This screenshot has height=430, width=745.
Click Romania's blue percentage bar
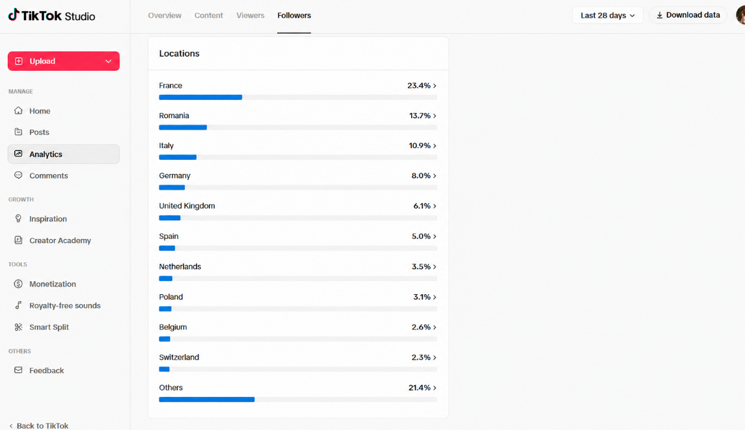183,127
